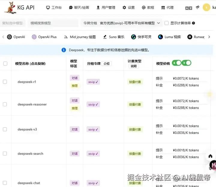216x187 pixels.
Task: Copy model name deepseek-r1
Action: click(27, 82)
